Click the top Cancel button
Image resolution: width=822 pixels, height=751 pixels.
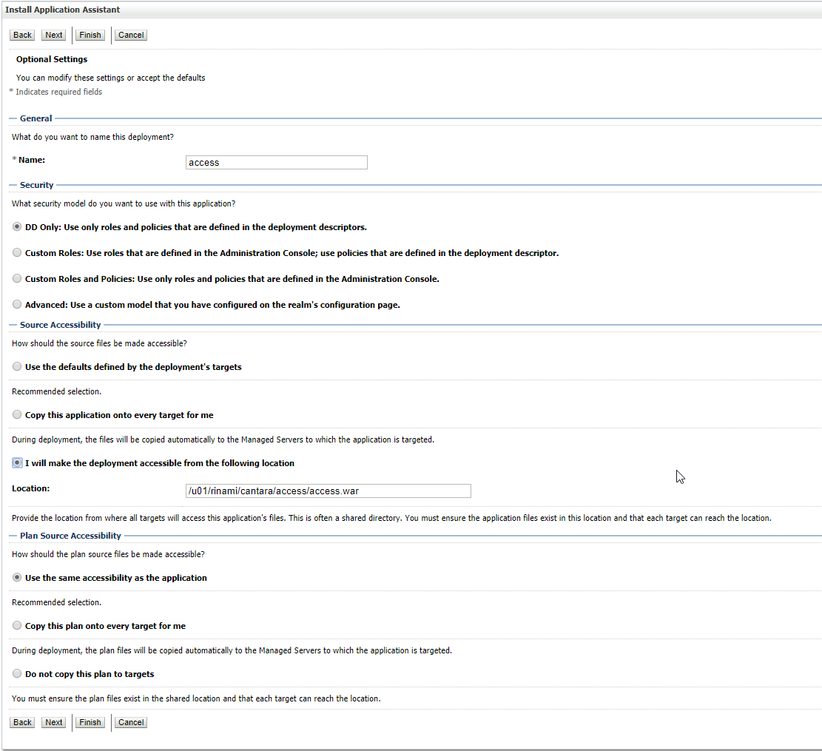point(131,35)
